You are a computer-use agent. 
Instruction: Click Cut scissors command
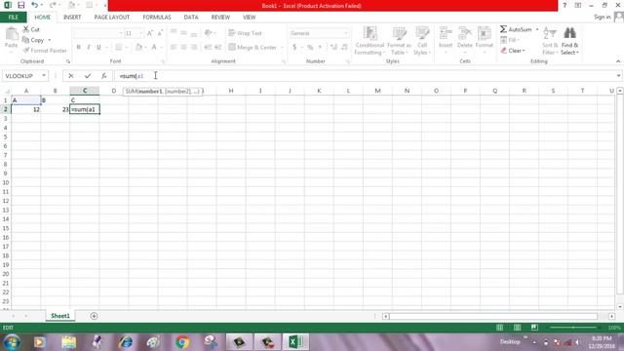[x=31, y=29]
